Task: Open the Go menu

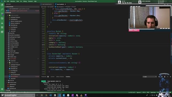Action: 21,1
